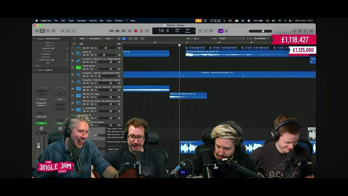Open the List Editors button
348x196 pixels.
pyautogui.click(x=294, y=31)
